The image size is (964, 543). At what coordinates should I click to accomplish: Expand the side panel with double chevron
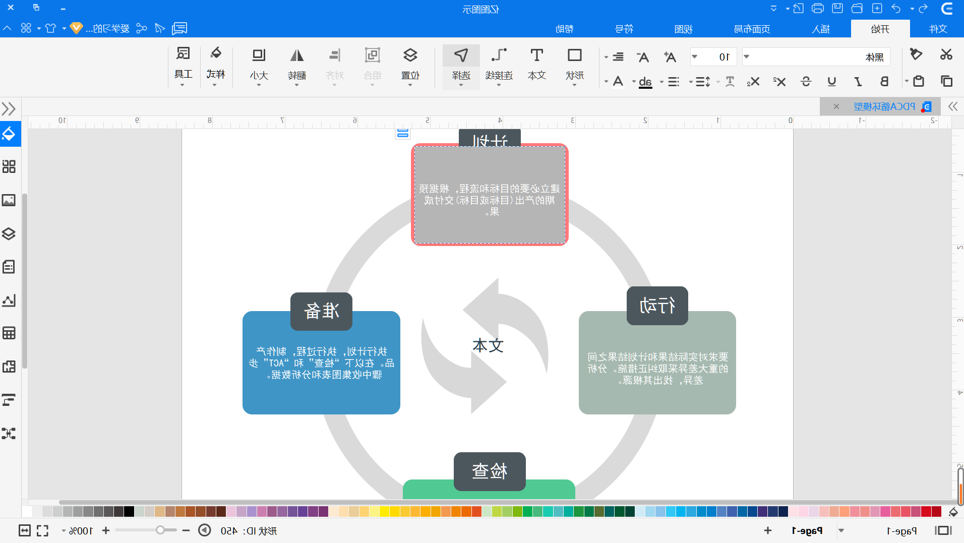[x=9, y=108]
